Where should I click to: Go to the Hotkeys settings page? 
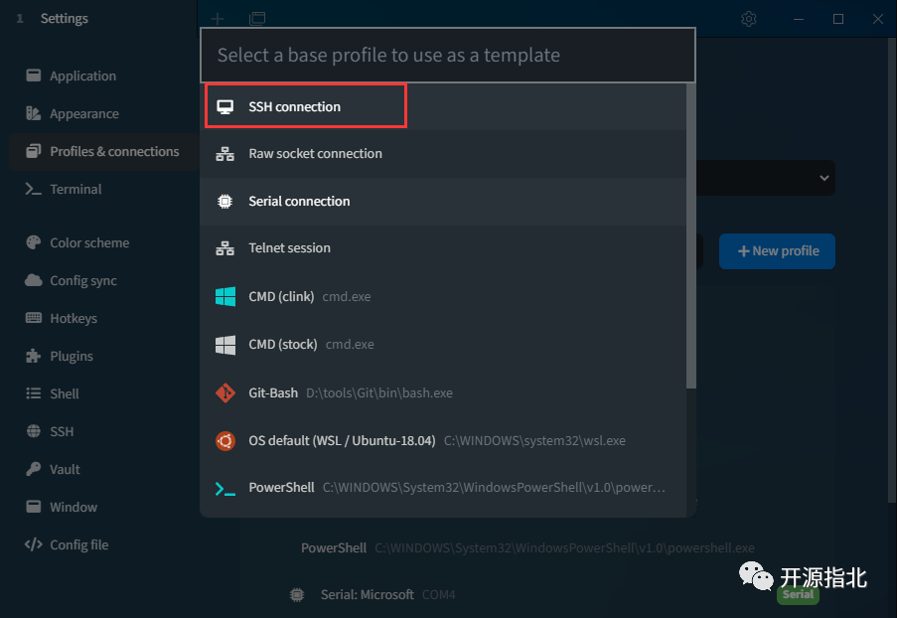[x=74, y=319]
